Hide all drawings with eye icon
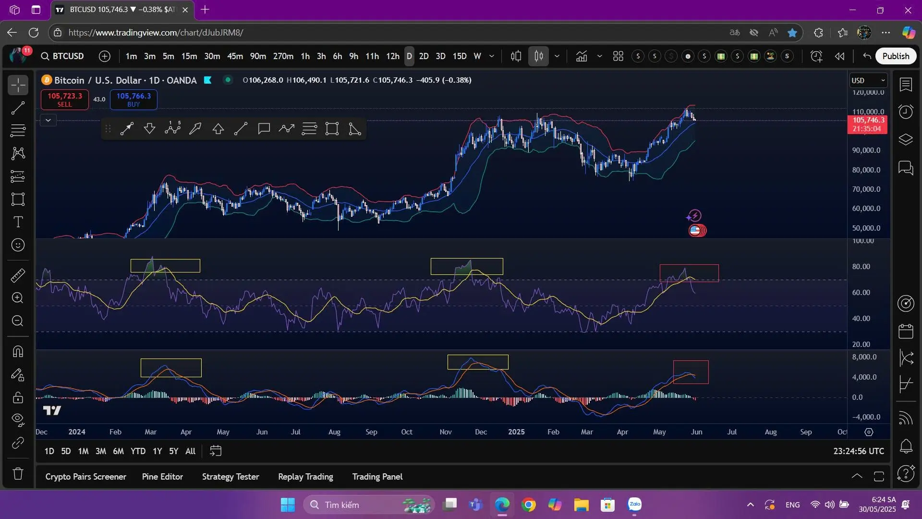The height and width of the screenshot is (519, 922). pos(18,420)
